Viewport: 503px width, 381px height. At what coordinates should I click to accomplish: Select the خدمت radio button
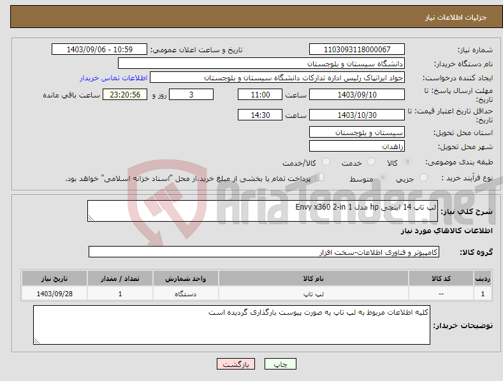(371, 162)
